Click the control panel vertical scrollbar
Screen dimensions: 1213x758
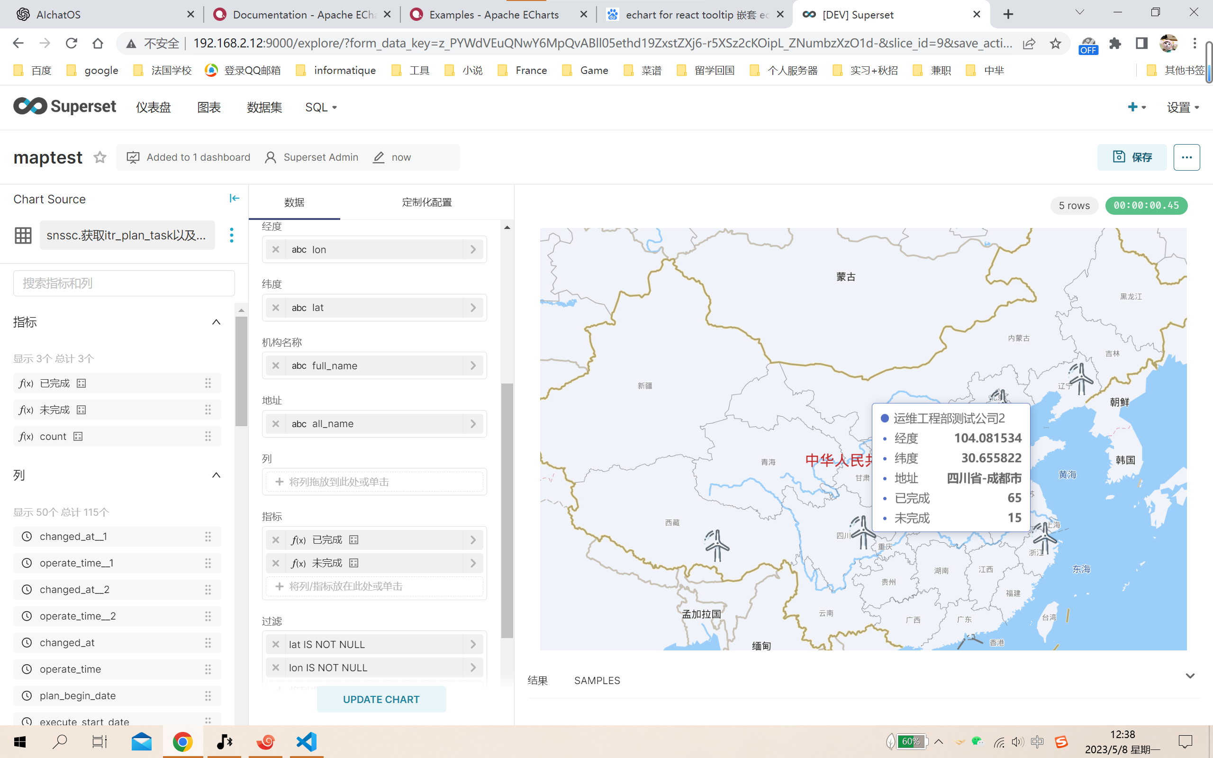tap(507, 511)
